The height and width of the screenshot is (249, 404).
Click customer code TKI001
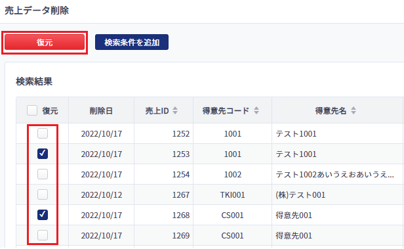(x=232, y=195)
